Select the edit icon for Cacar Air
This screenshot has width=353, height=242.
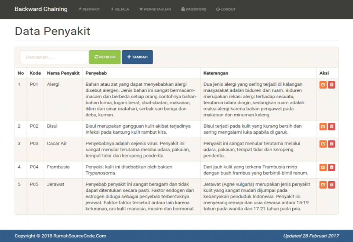coord(323,144)
